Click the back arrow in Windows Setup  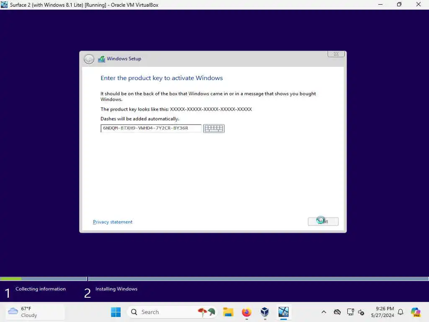point(89,59)
